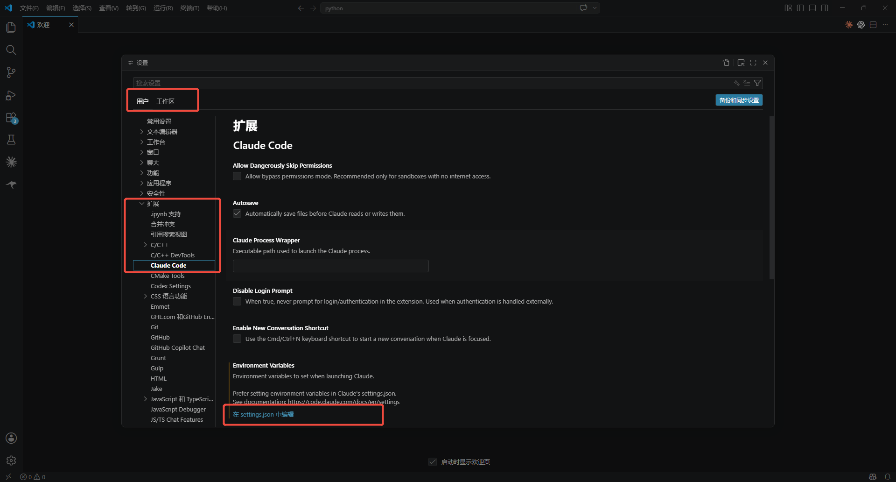This screenshot has height=482, width=896.
Task: Open the 查看(V) menu
Action: pyautogui.click(x=109, y=8)
